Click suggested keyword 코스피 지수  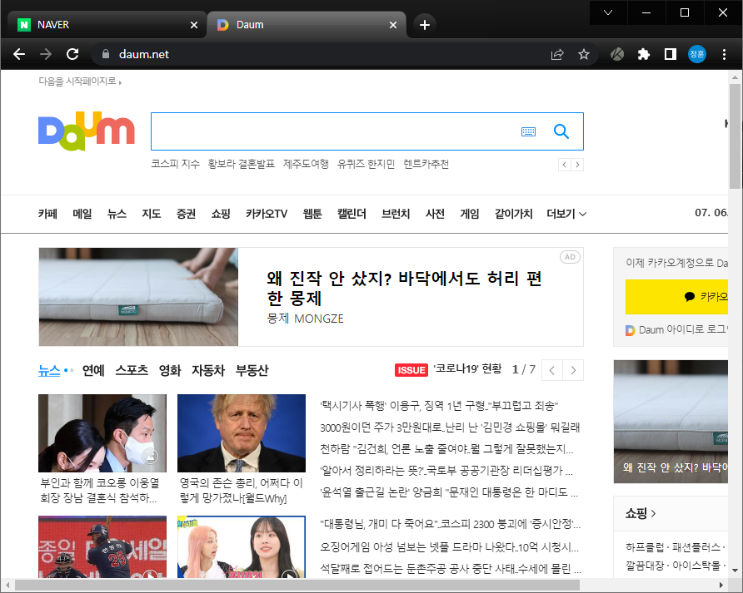175,164
